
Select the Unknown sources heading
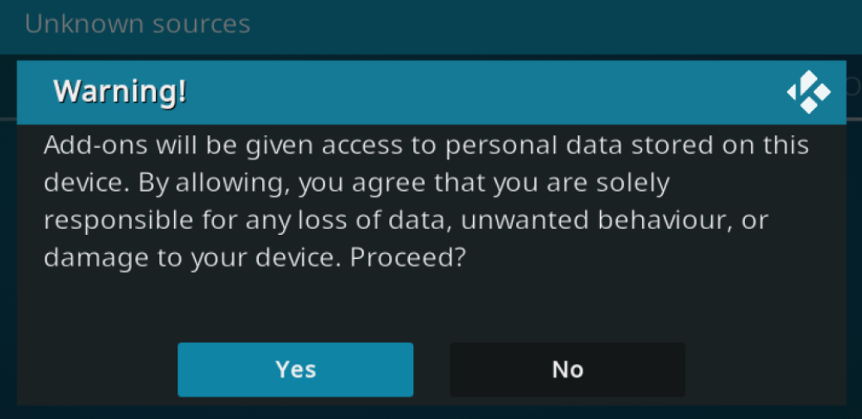click(138, 24)
